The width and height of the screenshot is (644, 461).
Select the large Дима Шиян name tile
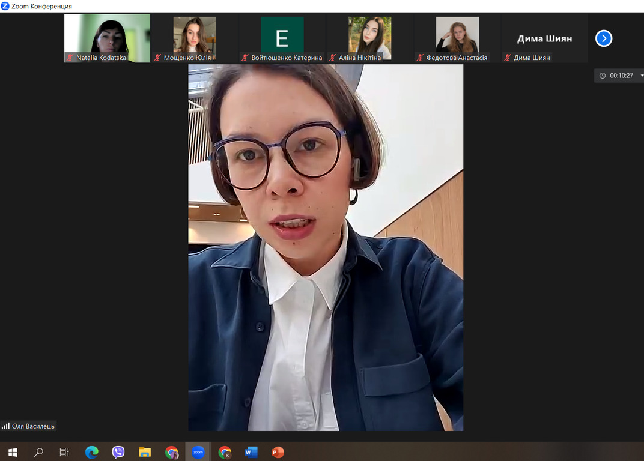tap(545, 38)
